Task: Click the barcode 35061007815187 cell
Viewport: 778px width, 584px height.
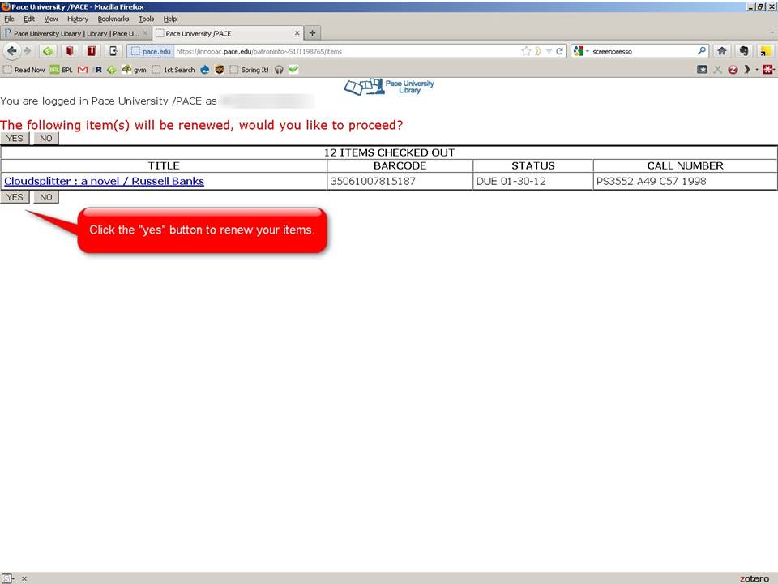Action: (400, 181)
